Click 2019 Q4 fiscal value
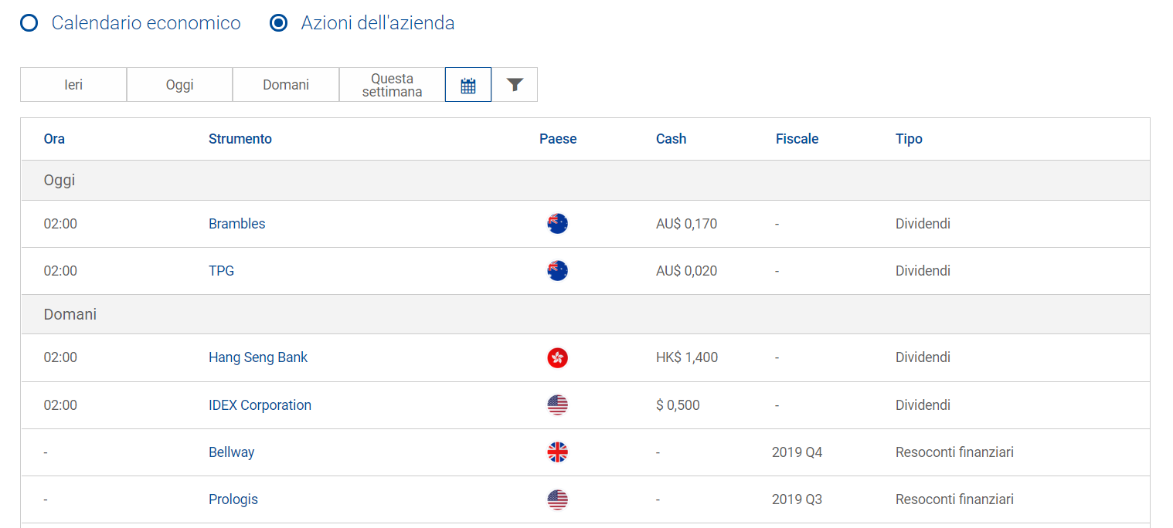This screenshot has width=1173, height=528. tap(797, 452)
